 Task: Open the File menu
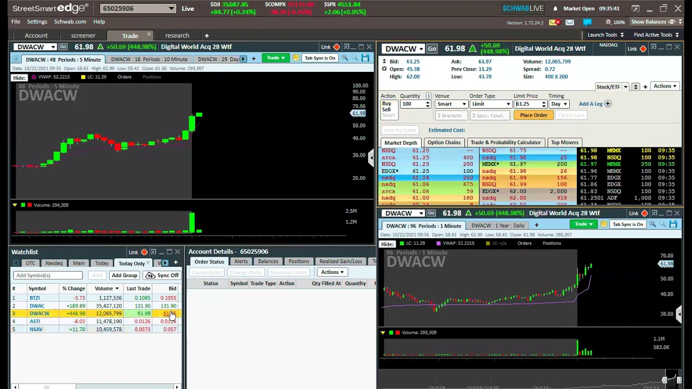[16, 22]
